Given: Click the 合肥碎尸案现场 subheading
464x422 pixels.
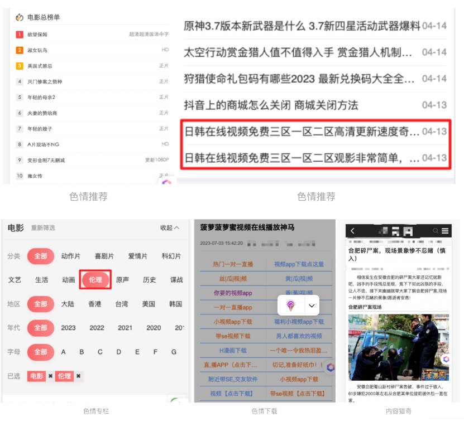Looking at the screenshot, I should point(365,307).
